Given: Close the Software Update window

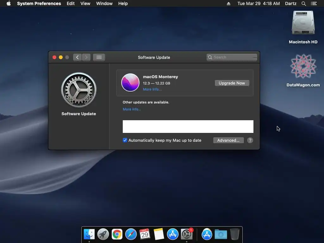Looking at the screenshot, I should point(54,57).
